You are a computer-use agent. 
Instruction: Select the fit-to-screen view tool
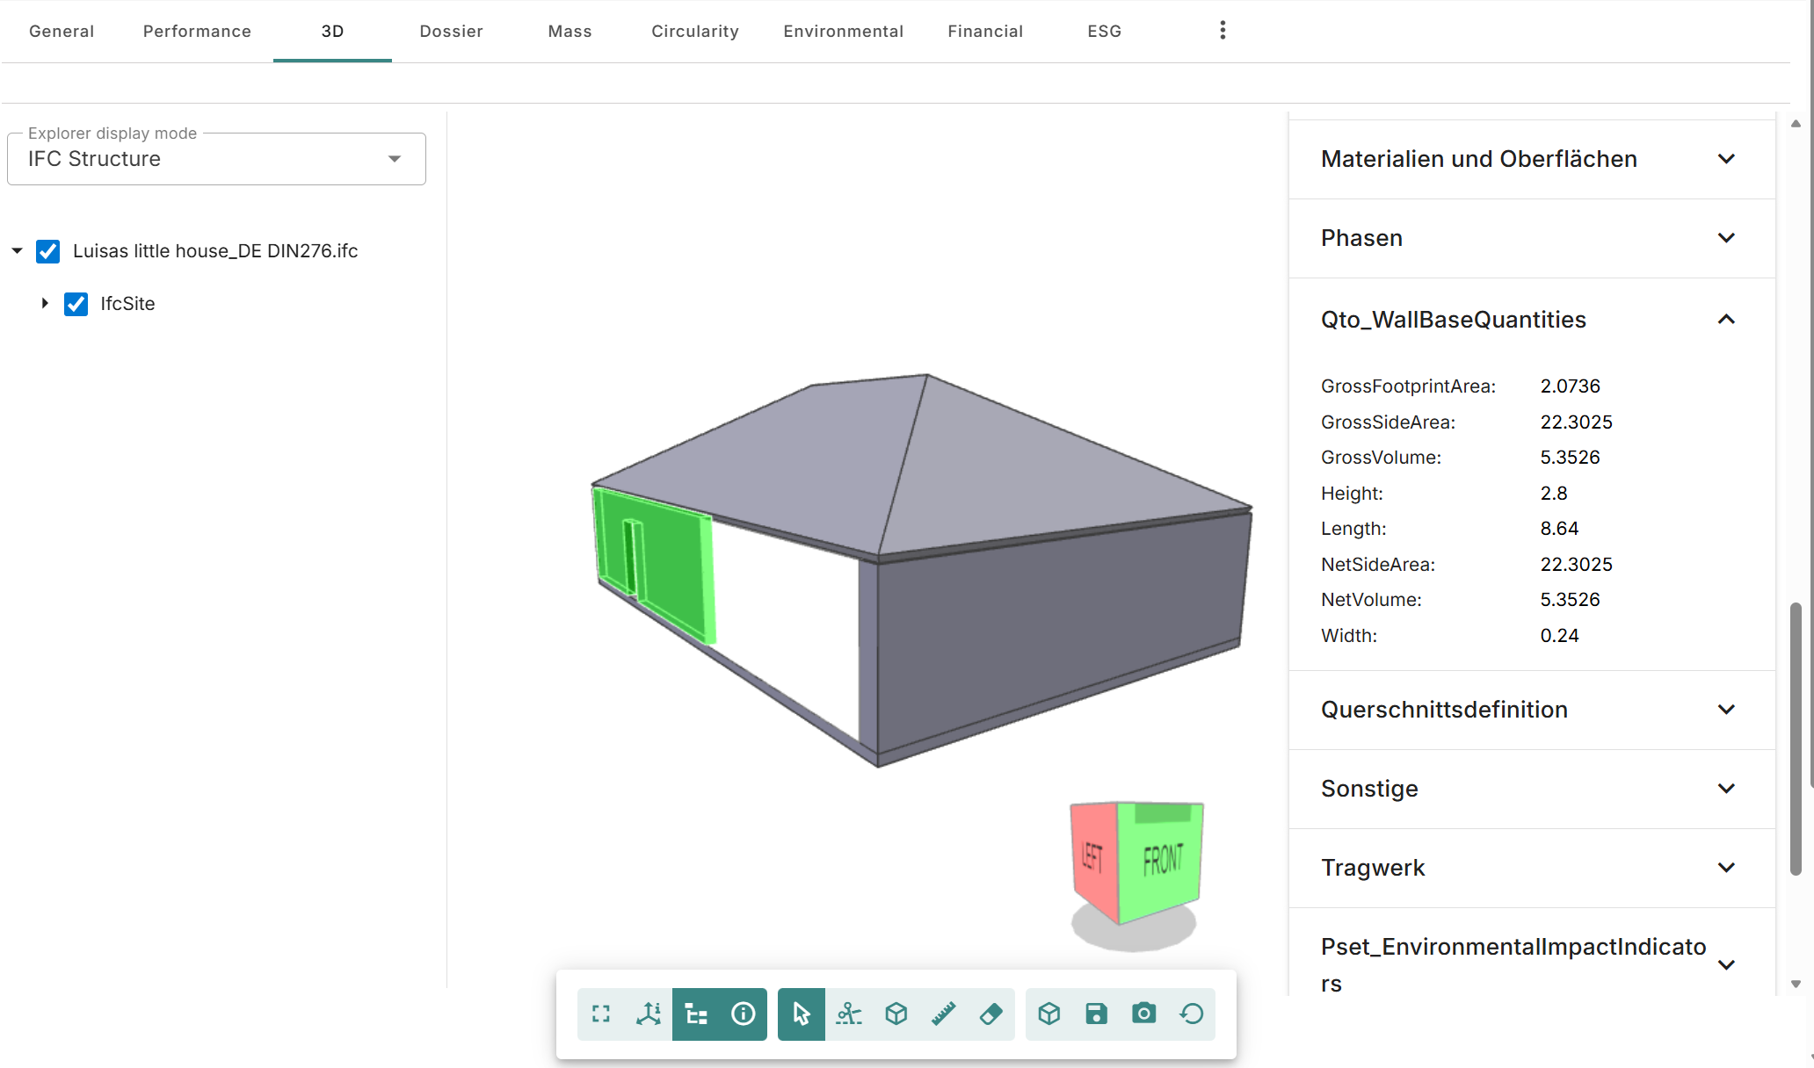[x=601, y=1014]
